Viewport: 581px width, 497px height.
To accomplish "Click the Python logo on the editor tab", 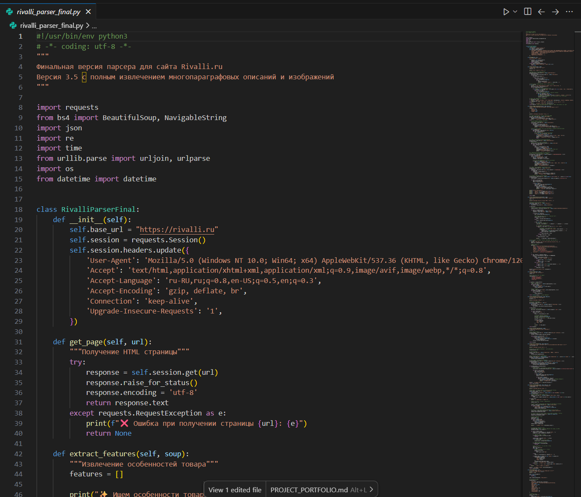I will pos(9,12).
